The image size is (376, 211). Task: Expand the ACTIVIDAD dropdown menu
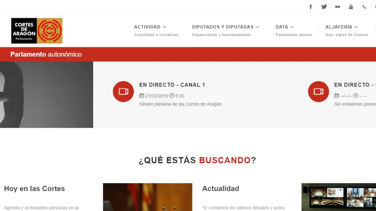150,27
